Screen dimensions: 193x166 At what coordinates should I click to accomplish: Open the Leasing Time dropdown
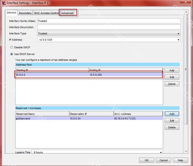161,152
